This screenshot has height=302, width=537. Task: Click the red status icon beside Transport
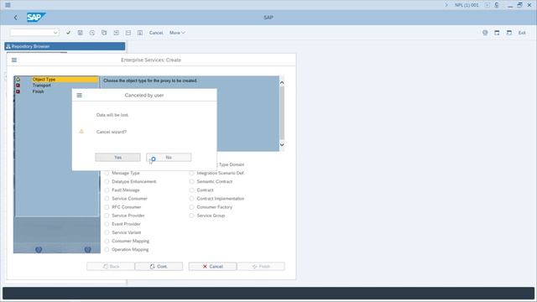pyautogui.click(x=18, y=86)
